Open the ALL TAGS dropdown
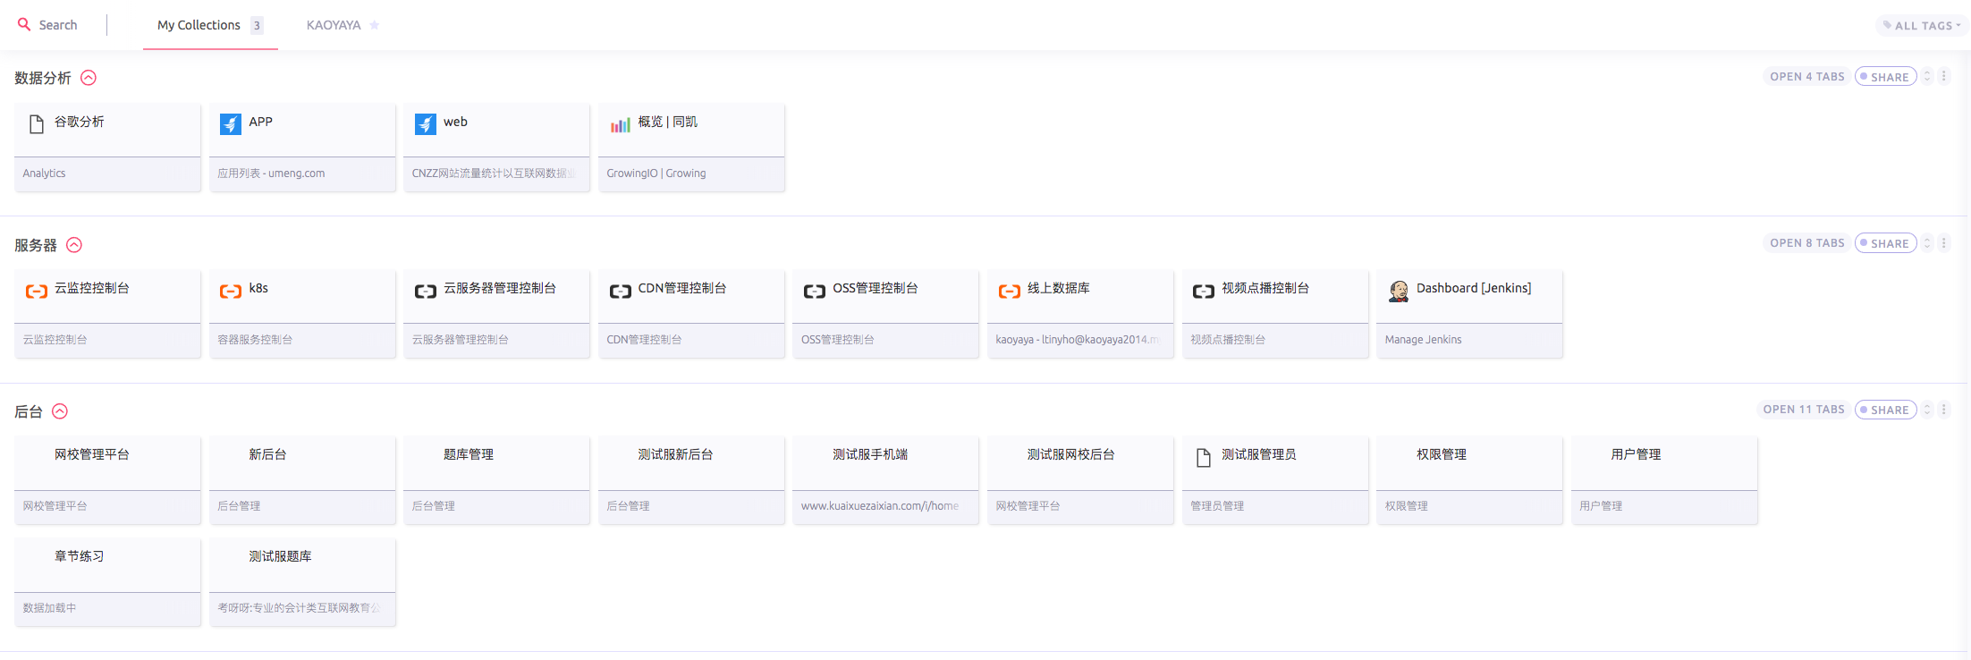 point(1922,26)
